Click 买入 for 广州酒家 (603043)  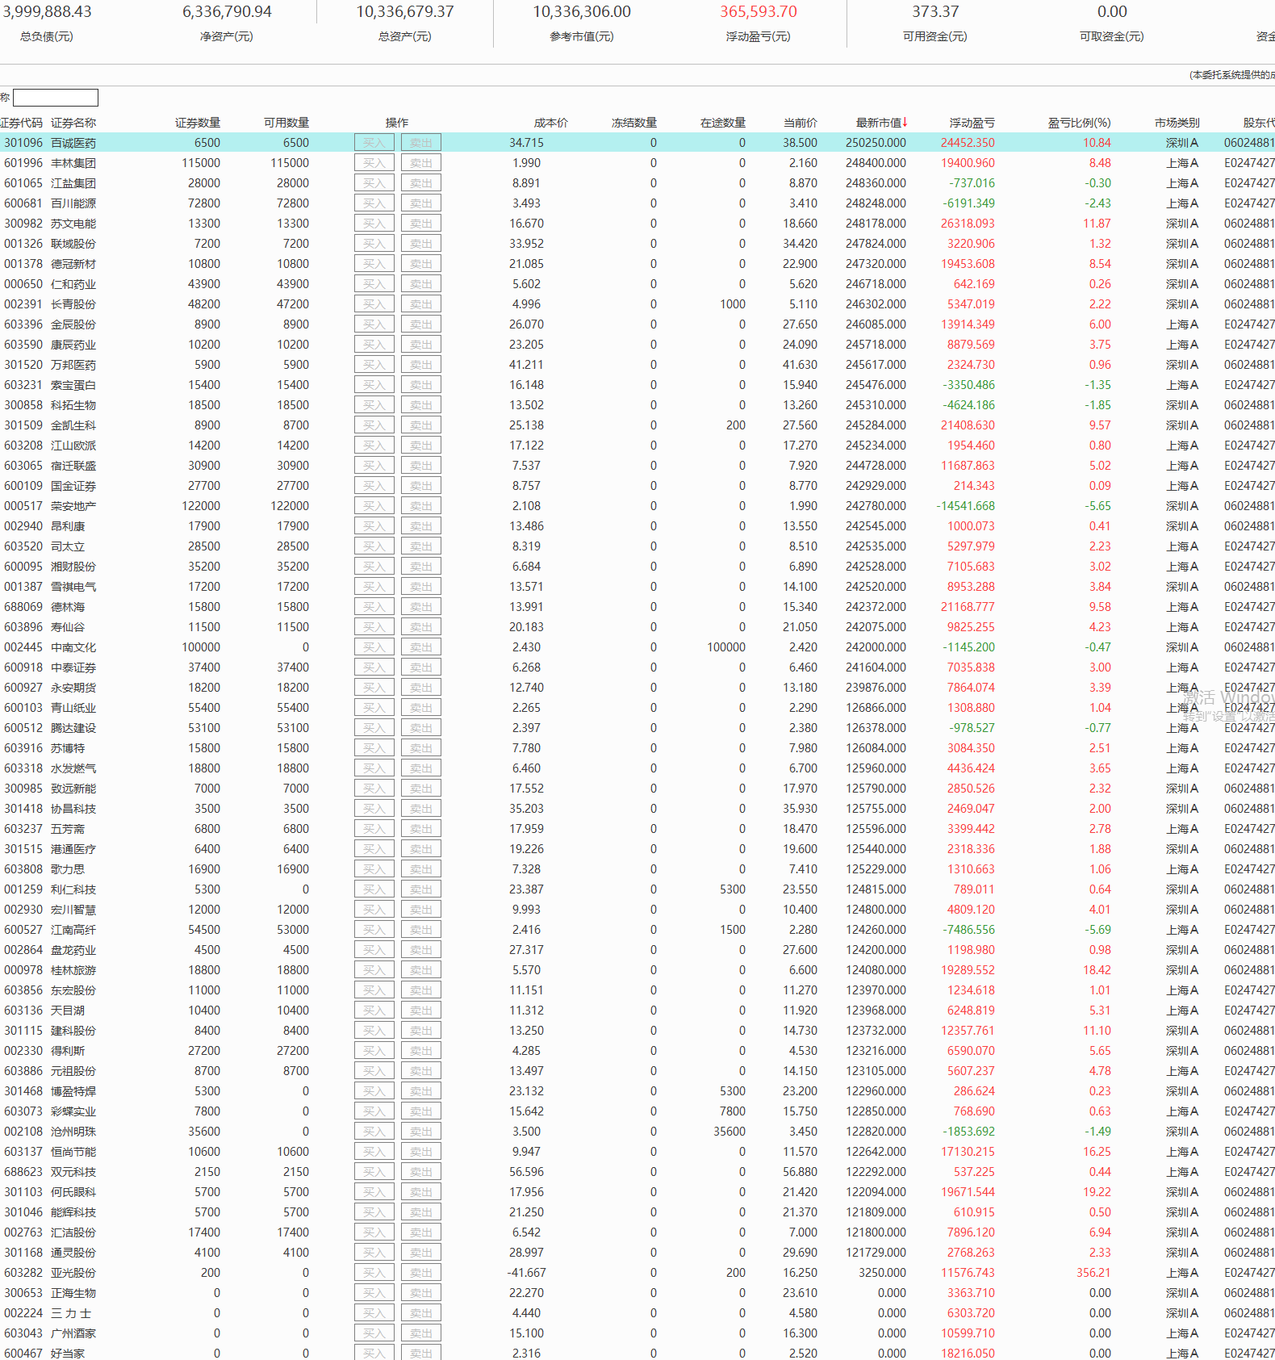pyautogui.click(x=374, y=1333)
